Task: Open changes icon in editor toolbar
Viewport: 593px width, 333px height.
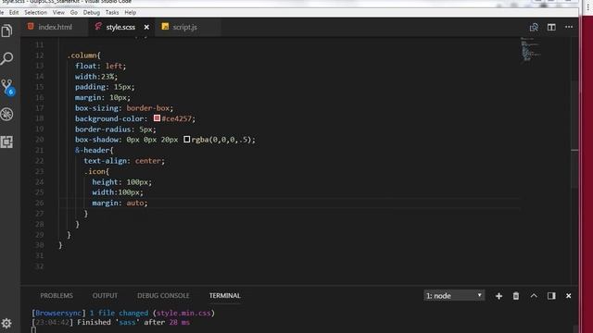Action: [x=534, y=27]
